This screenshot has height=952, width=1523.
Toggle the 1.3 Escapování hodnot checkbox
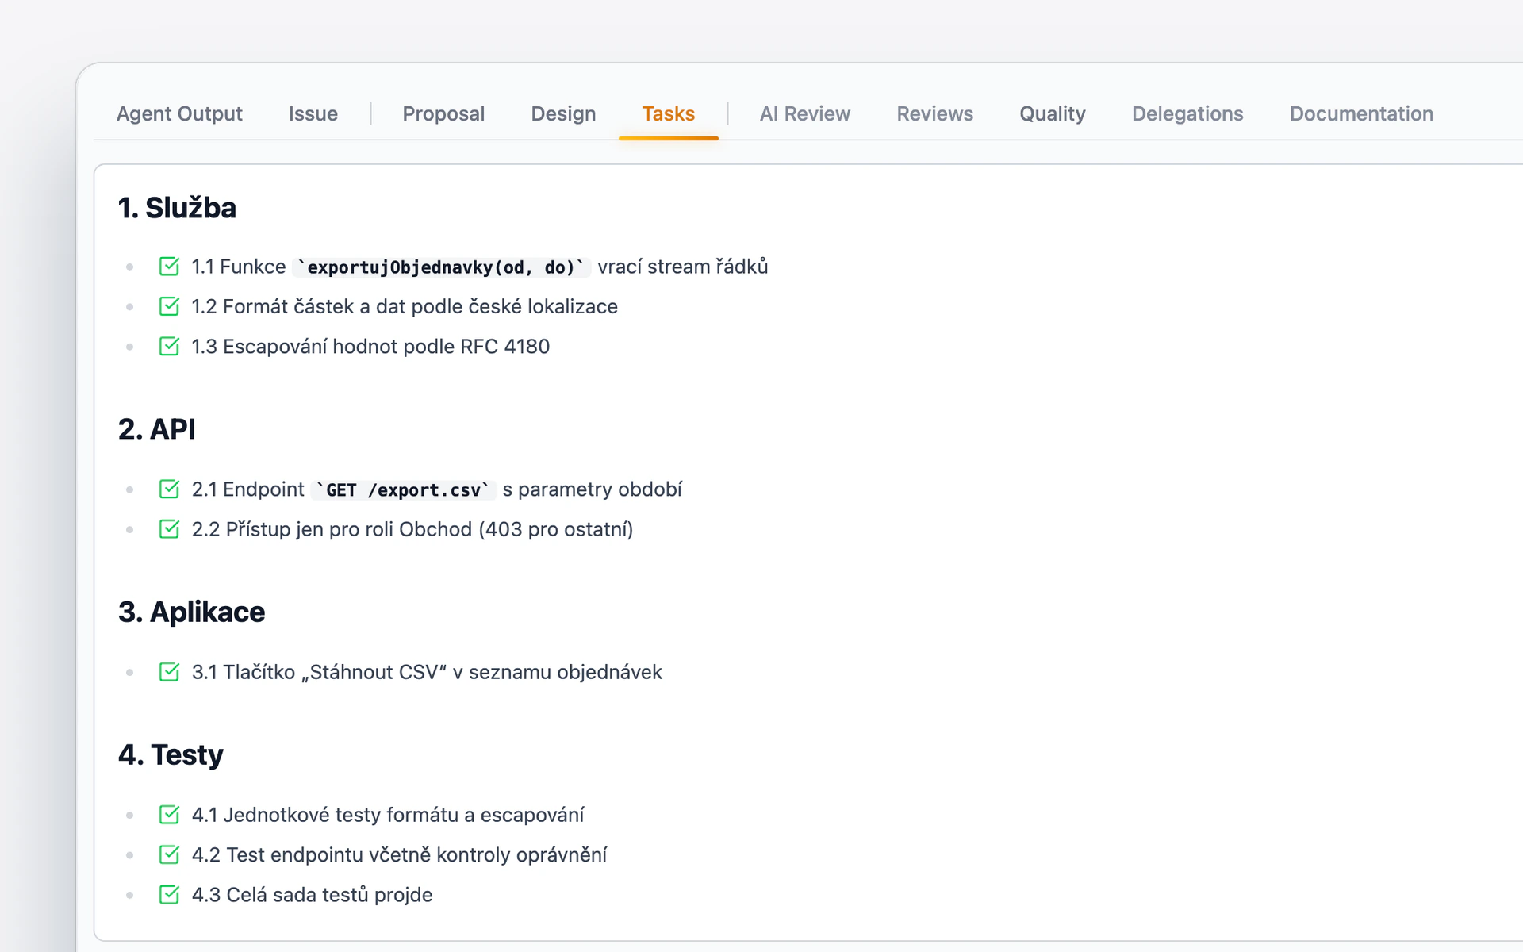pyautogui.click(x=169, y=346)
